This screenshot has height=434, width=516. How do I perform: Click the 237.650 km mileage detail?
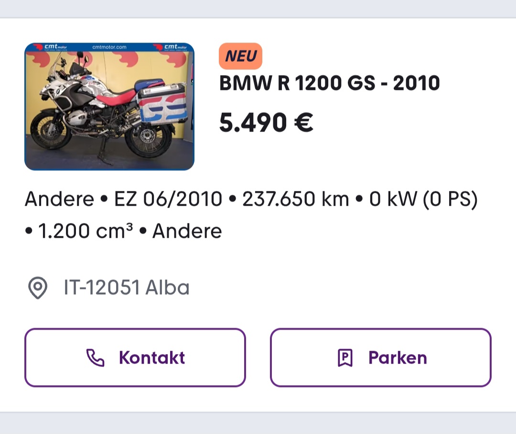296,199
